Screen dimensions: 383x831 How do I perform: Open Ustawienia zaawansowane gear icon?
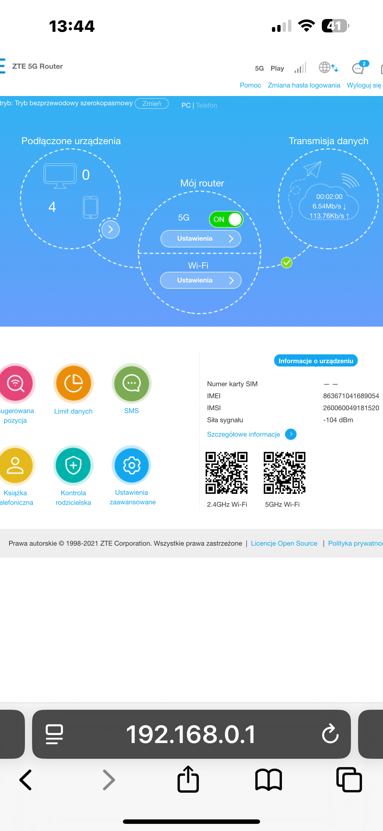tap(131, 465)
